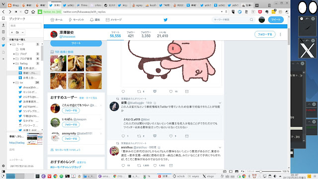Open 168 画像と動画 media link

tap(64, 52)
